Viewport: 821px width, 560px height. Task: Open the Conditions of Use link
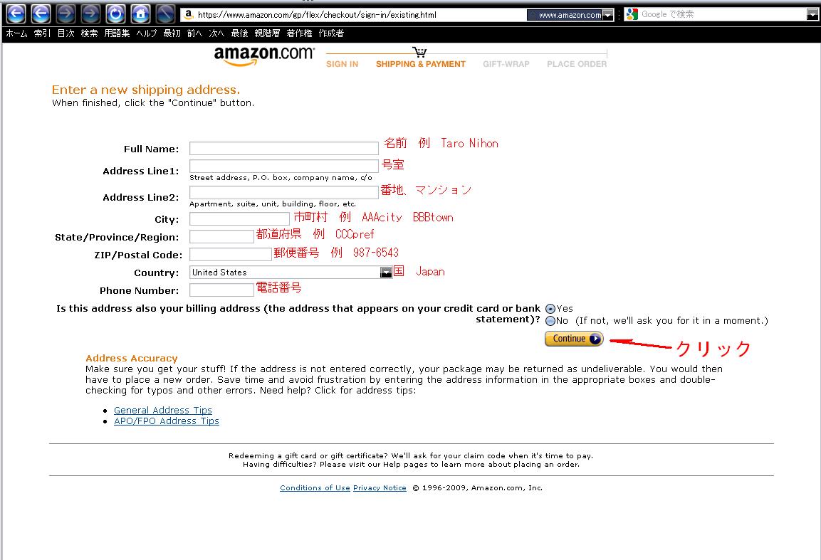click(315, 487)
